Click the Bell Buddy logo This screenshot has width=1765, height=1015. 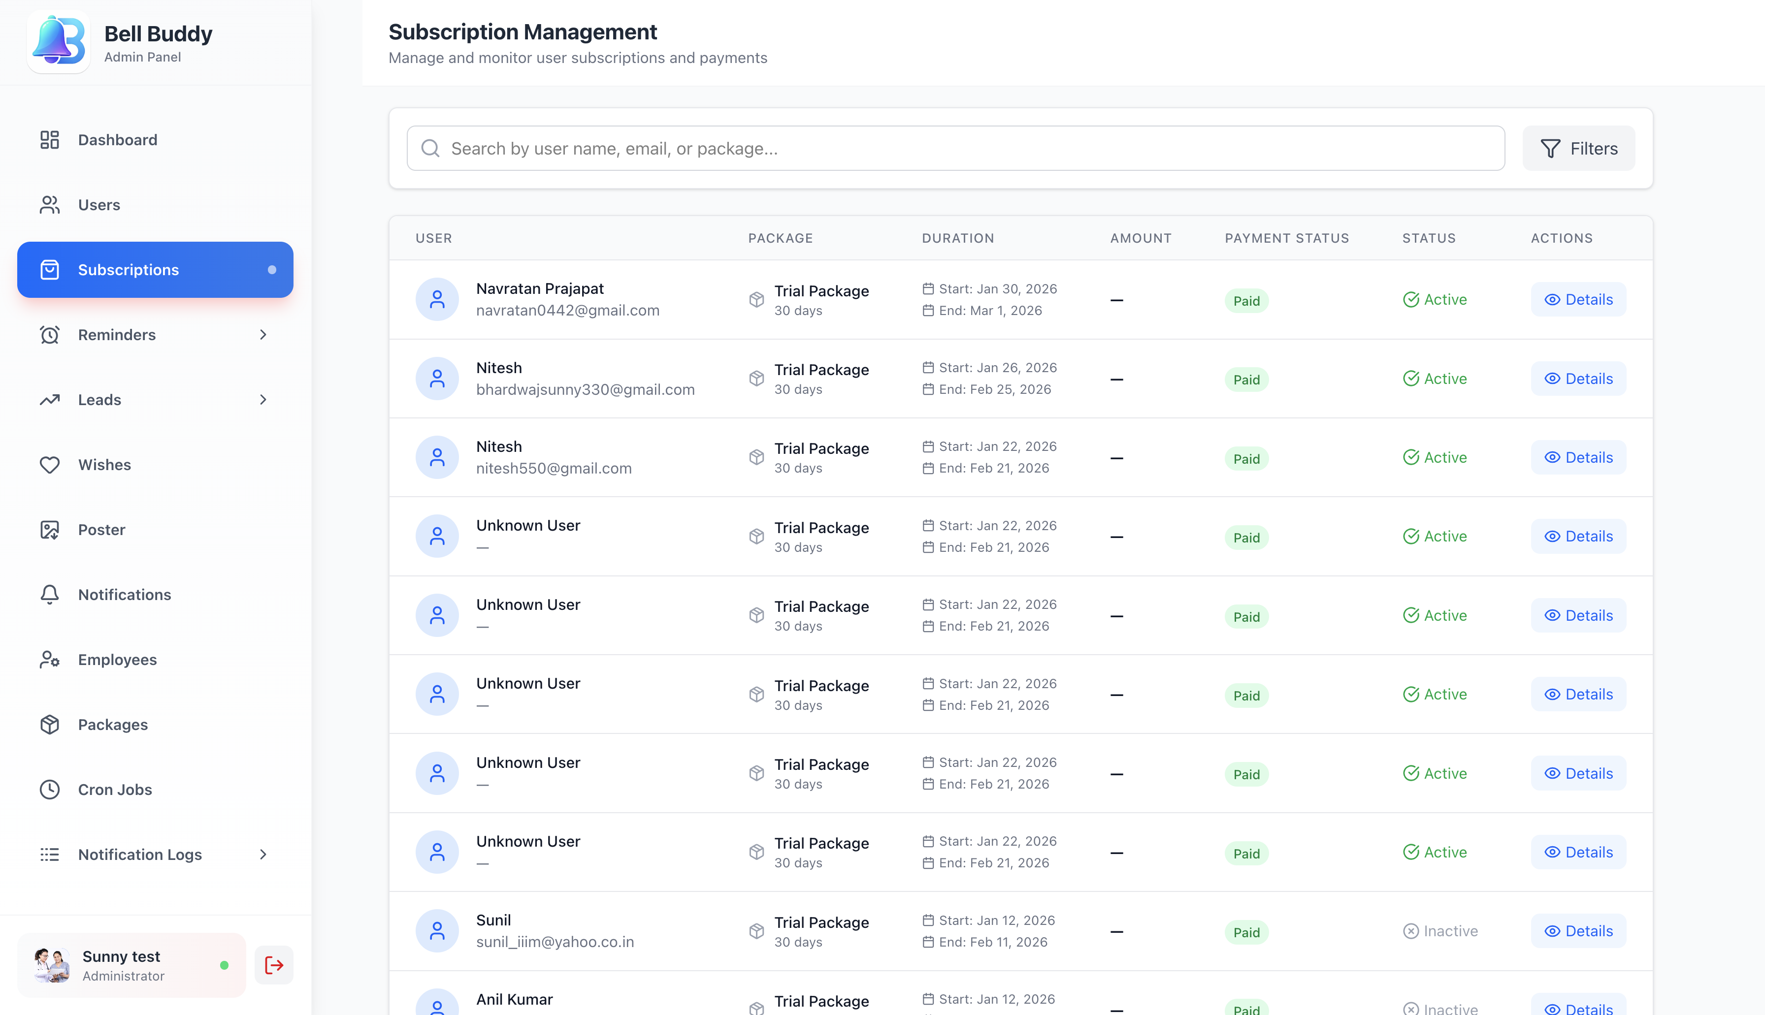tap(59, 41)
